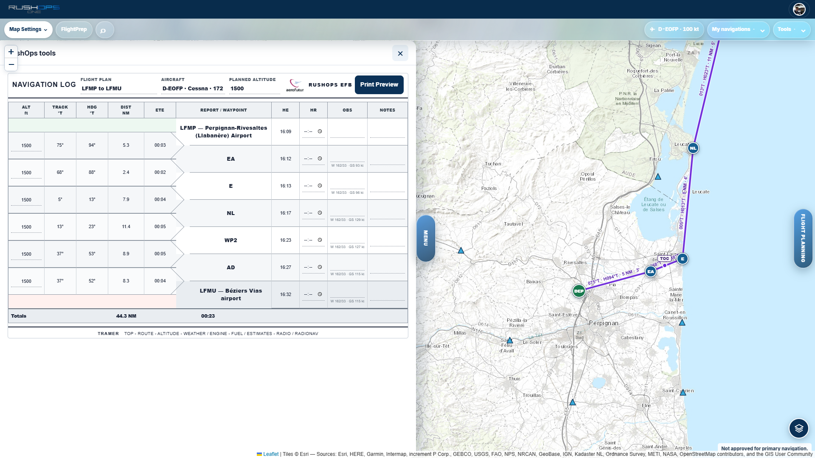The height and width of the screenshot is (458, 815).
Task: Open the Tools dropdown
Action: click(x=792, y=30)
